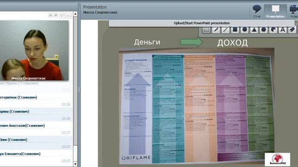Click the 'Деньги' slide heading
298x167 pixels.
(x=147, y=42)
